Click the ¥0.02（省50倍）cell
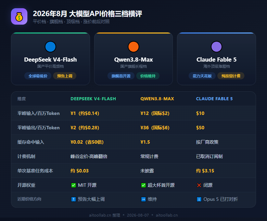Viewport: 267px width, 221px height. point(87,142)
